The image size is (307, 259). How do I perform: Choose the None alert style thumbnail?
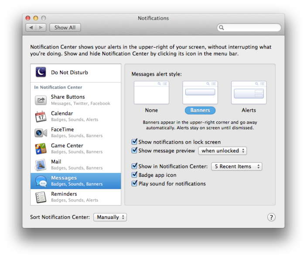pyautogui.click(x=151, y=93)
